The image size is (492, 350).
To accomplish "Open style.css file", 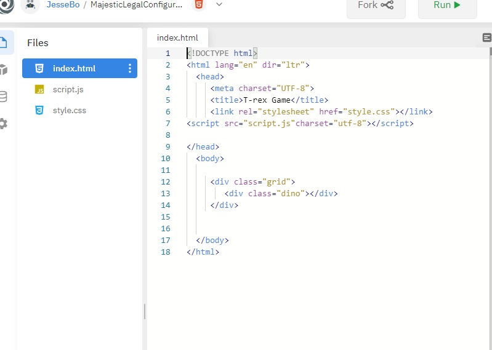I will 70,111.
